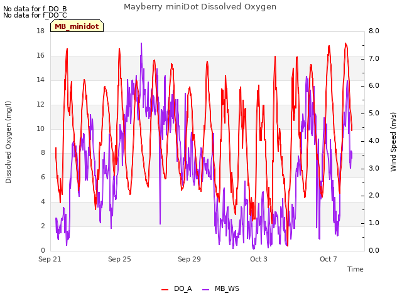Click the 10 value on left axis
Screen dimensions: 402x301
click(40, 129)
